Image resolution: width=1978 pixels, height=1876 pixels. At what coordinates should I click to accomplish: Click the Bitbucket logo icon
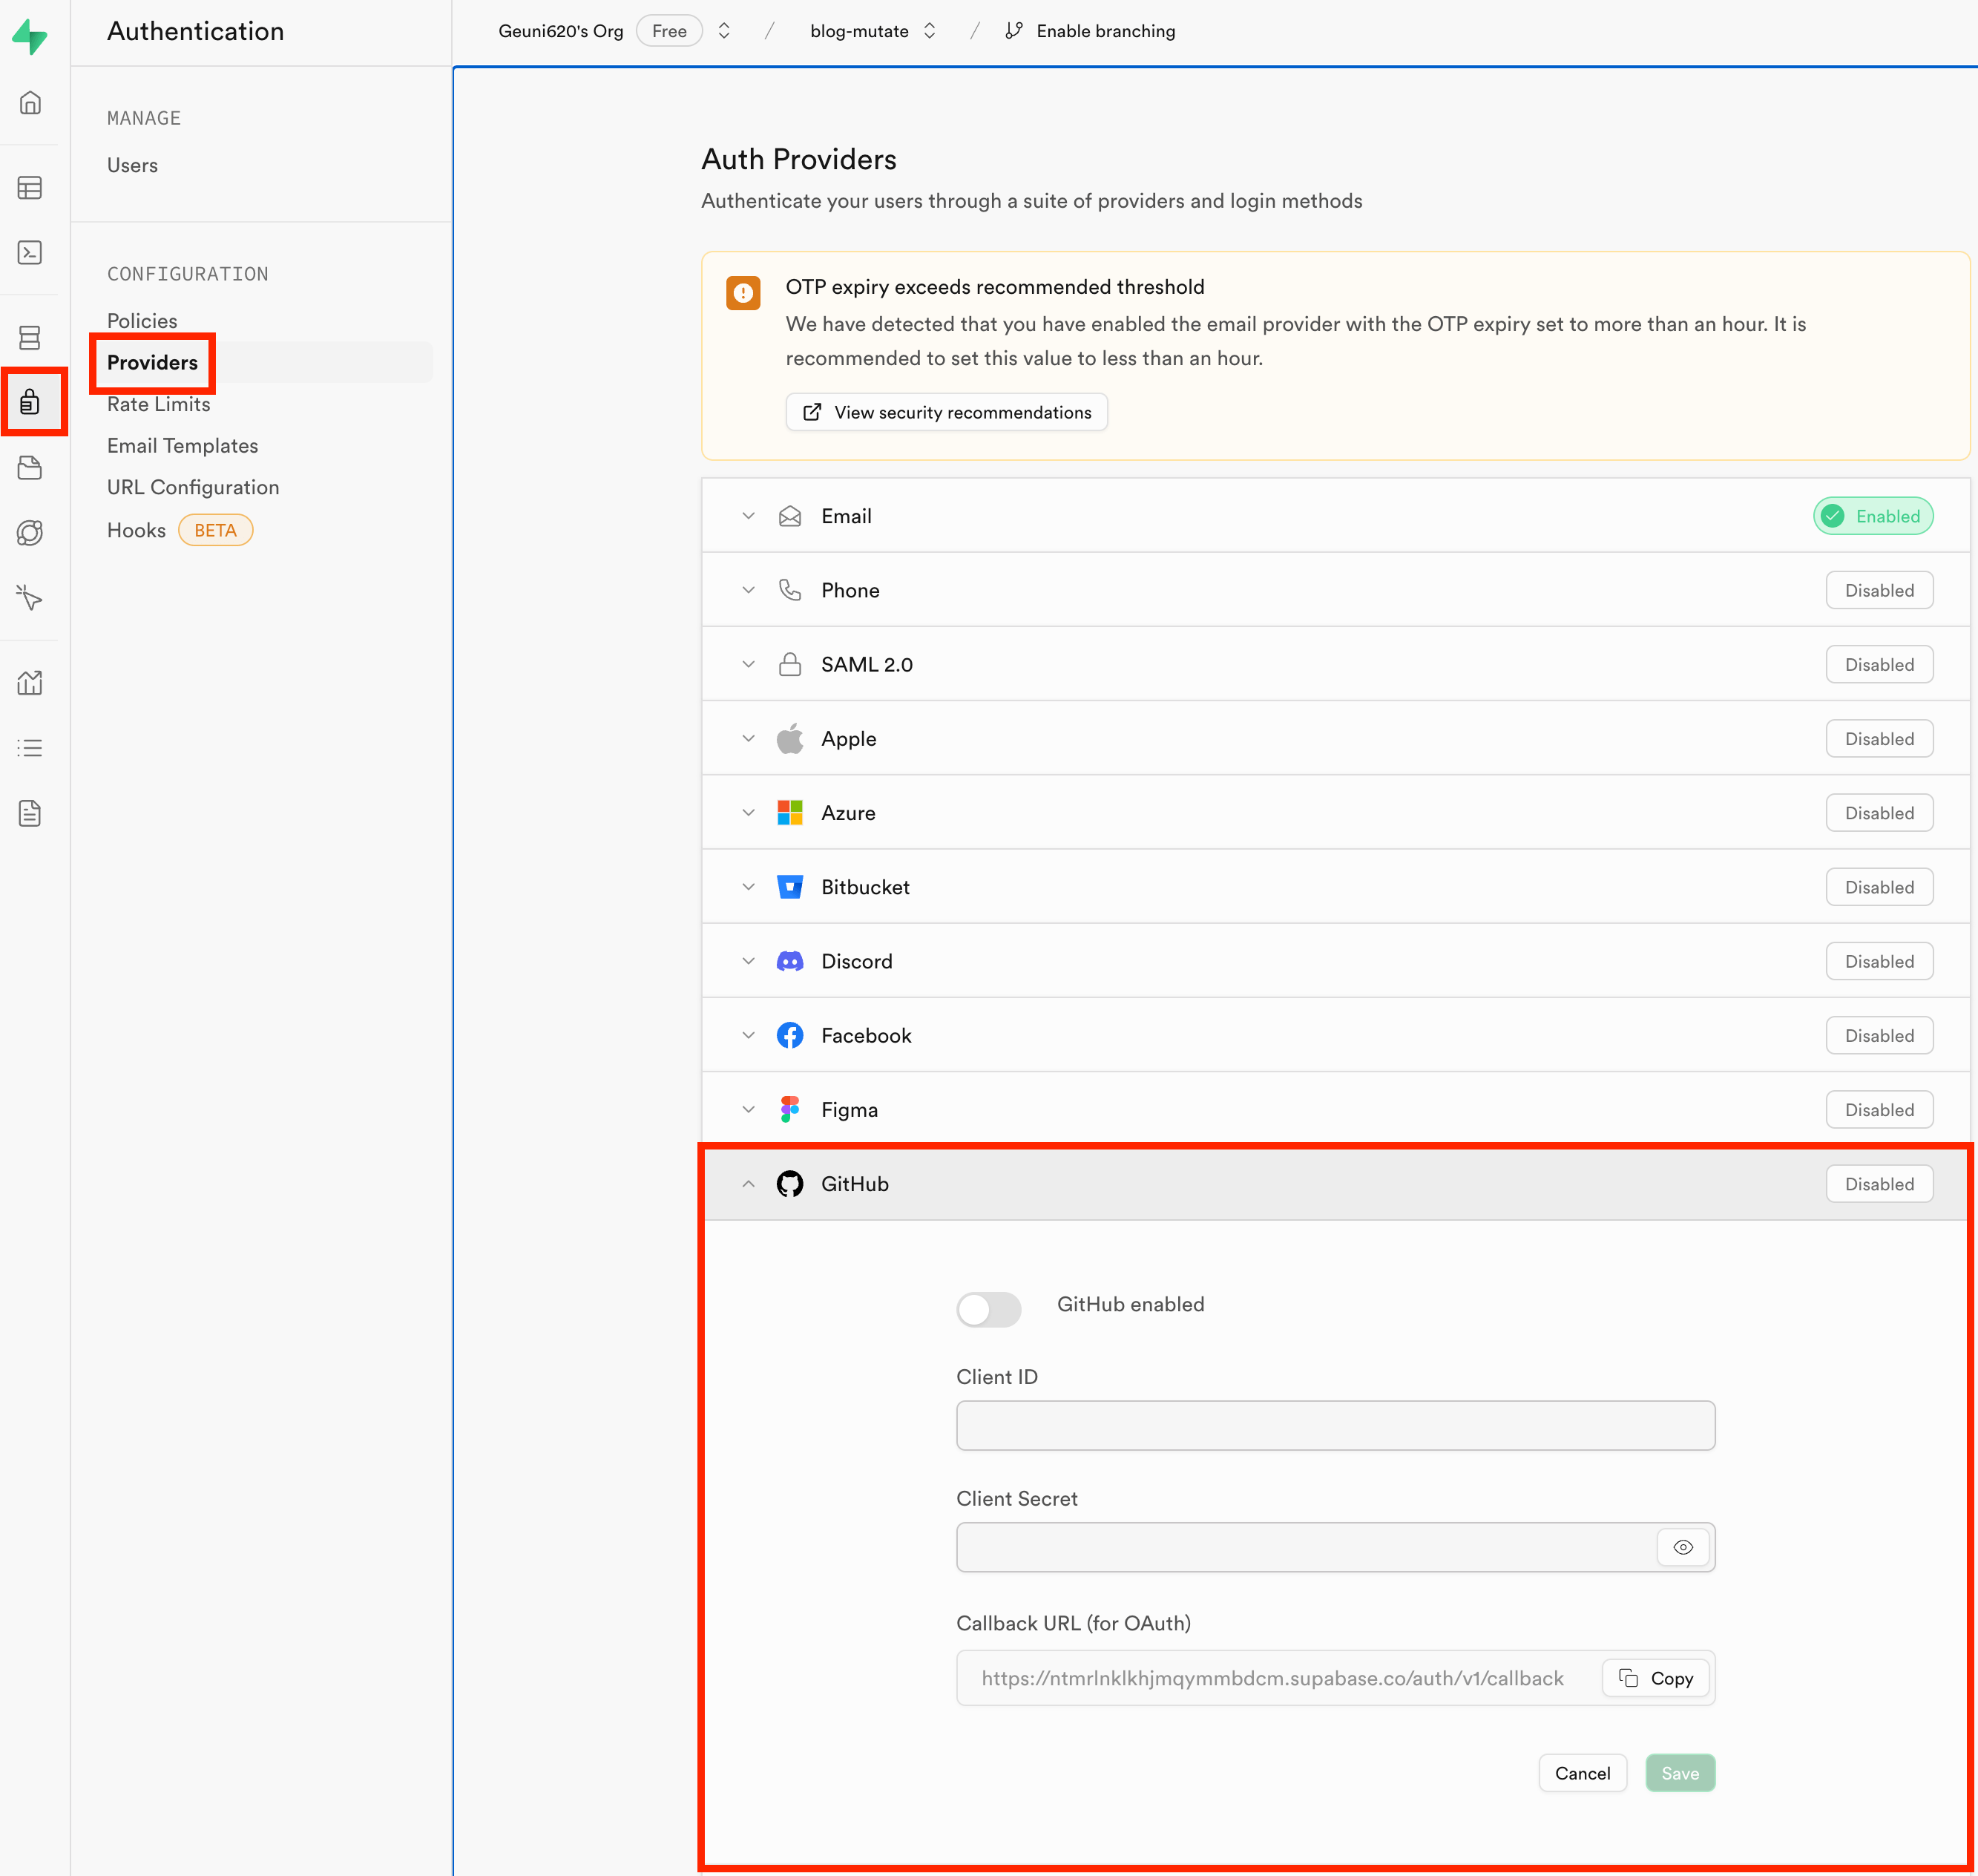coord(790,887)
